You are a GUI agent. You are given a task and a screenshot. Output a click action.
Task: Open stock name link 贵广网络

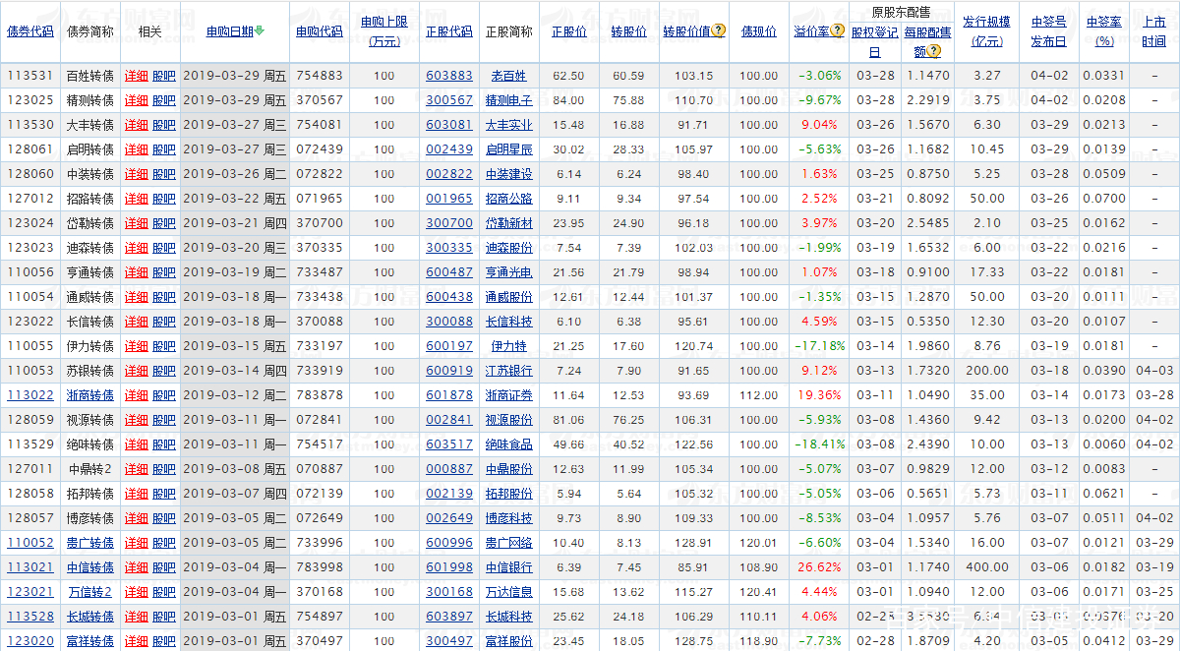[509, 543]
